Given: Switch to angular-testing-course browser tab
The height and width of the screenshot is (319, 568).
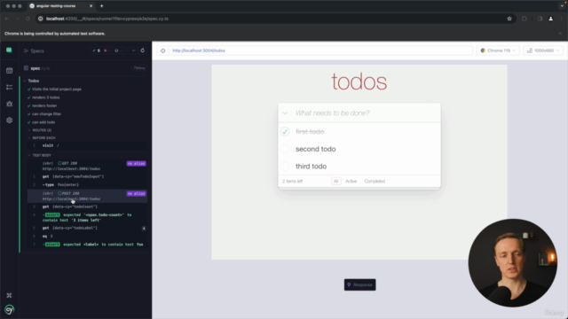Looking at the screenshot, I should pyautogui.click(x=61, y=6).
